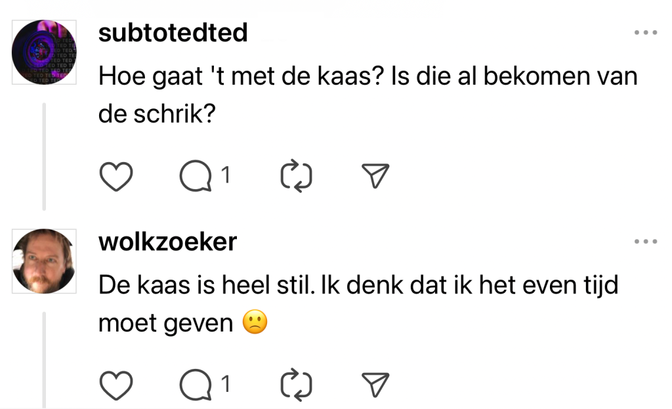Visit the subtotedted profile via username
This screenshot has height=409, width=672.
point(173,33)
